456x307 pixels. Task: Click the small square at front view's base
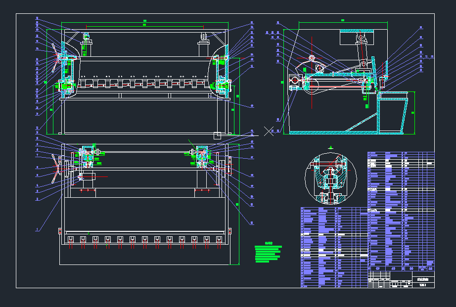[x=217, y=135]
